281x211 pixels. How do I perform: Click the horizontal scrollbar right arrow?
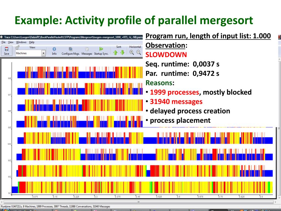(275, 202)
